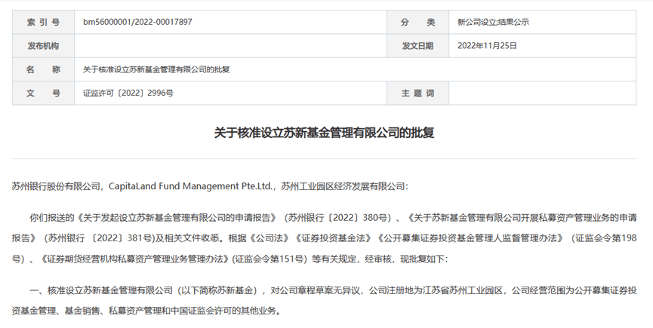Click the 索引号 label cell

pos(43,22)
